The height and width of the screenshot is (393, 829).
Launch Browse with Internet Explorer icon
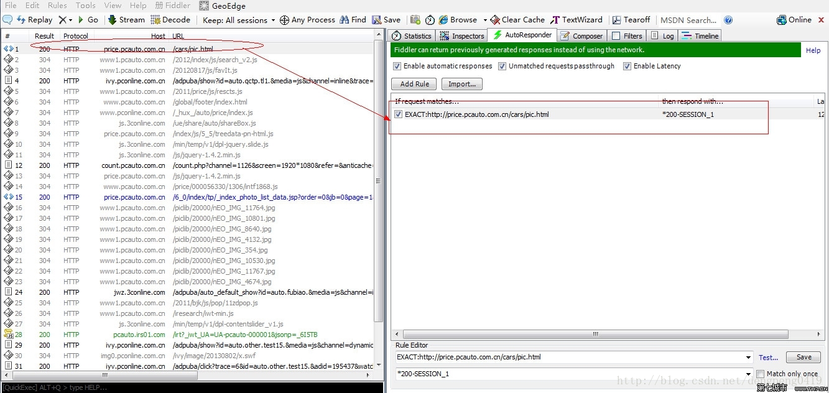click(443, 20)
